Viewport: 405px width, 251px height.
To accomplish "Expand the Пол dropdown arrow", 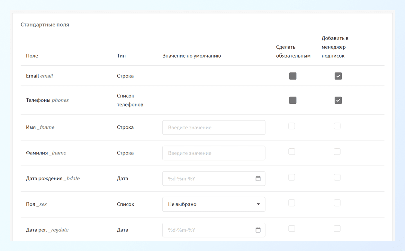I will point(258,204).
